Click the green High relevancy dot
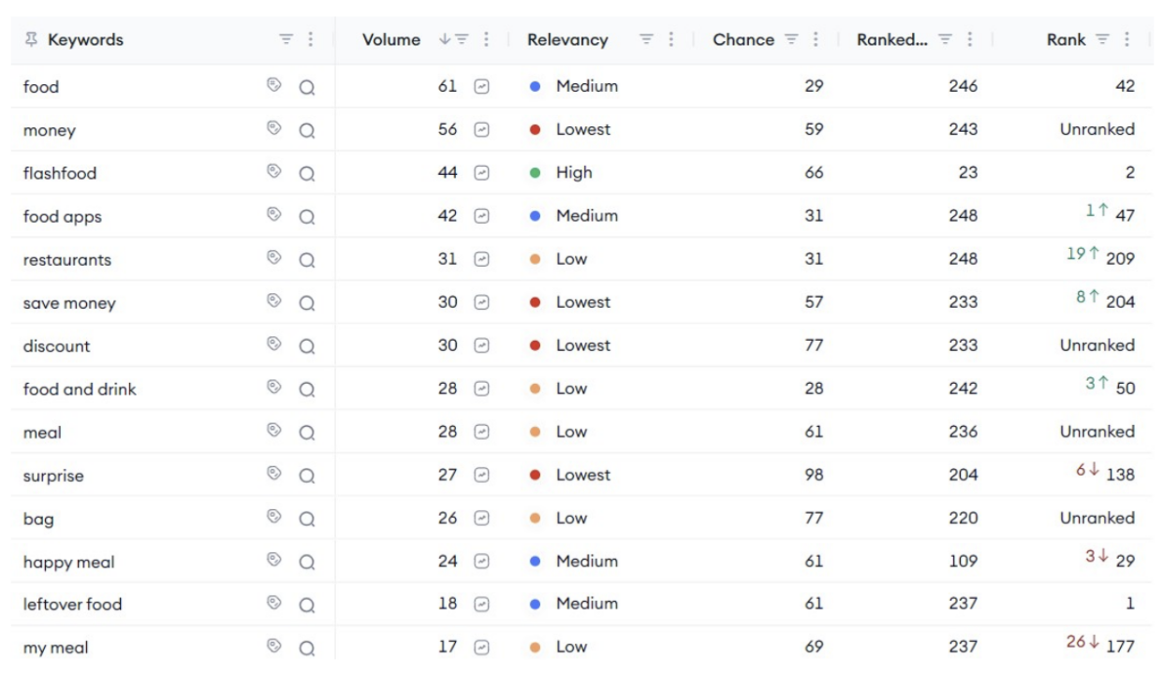 535,173
